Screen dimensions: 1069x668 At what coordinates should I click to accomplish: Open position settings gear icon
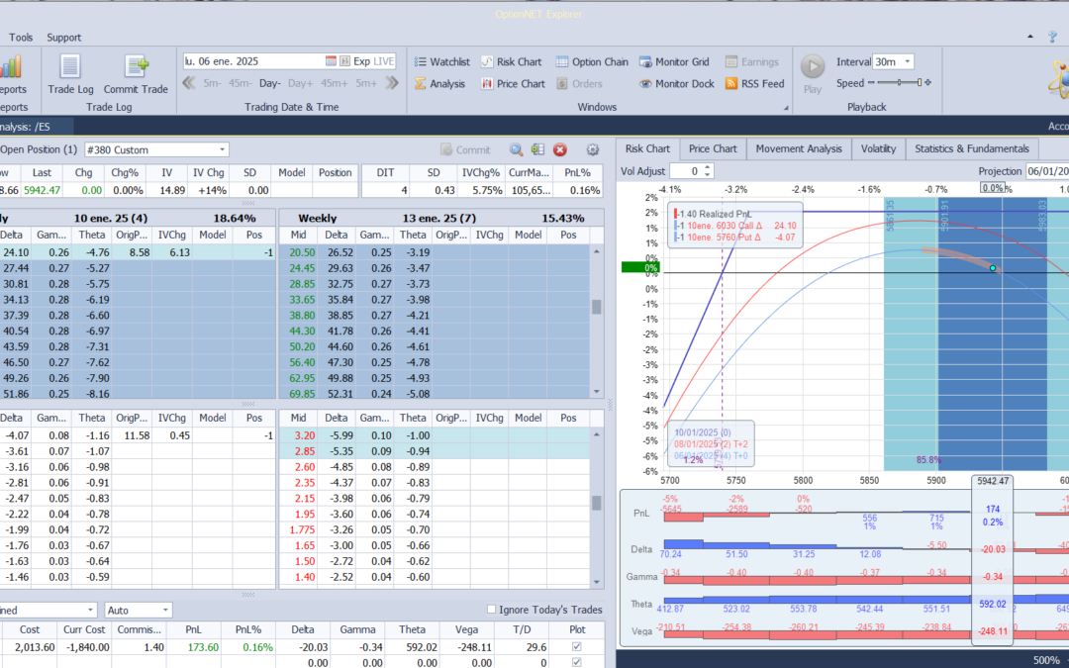[x=593, y=150]
